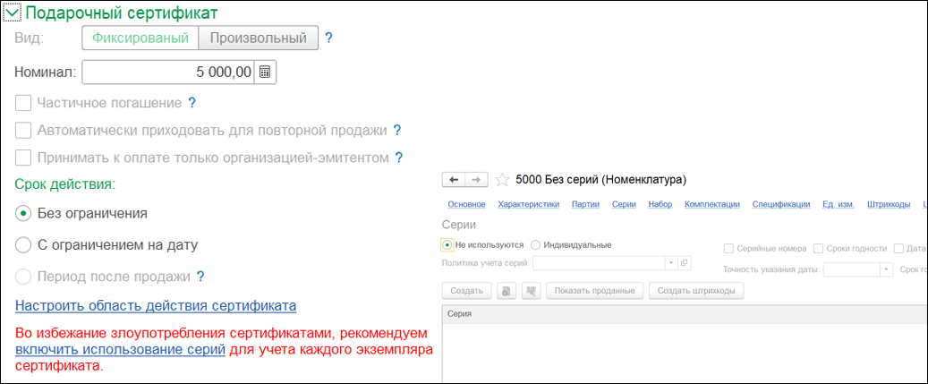The height and width of the screenshot is (384, 928).
Task: Click Серия column header
Action: (x=685, y=315)
